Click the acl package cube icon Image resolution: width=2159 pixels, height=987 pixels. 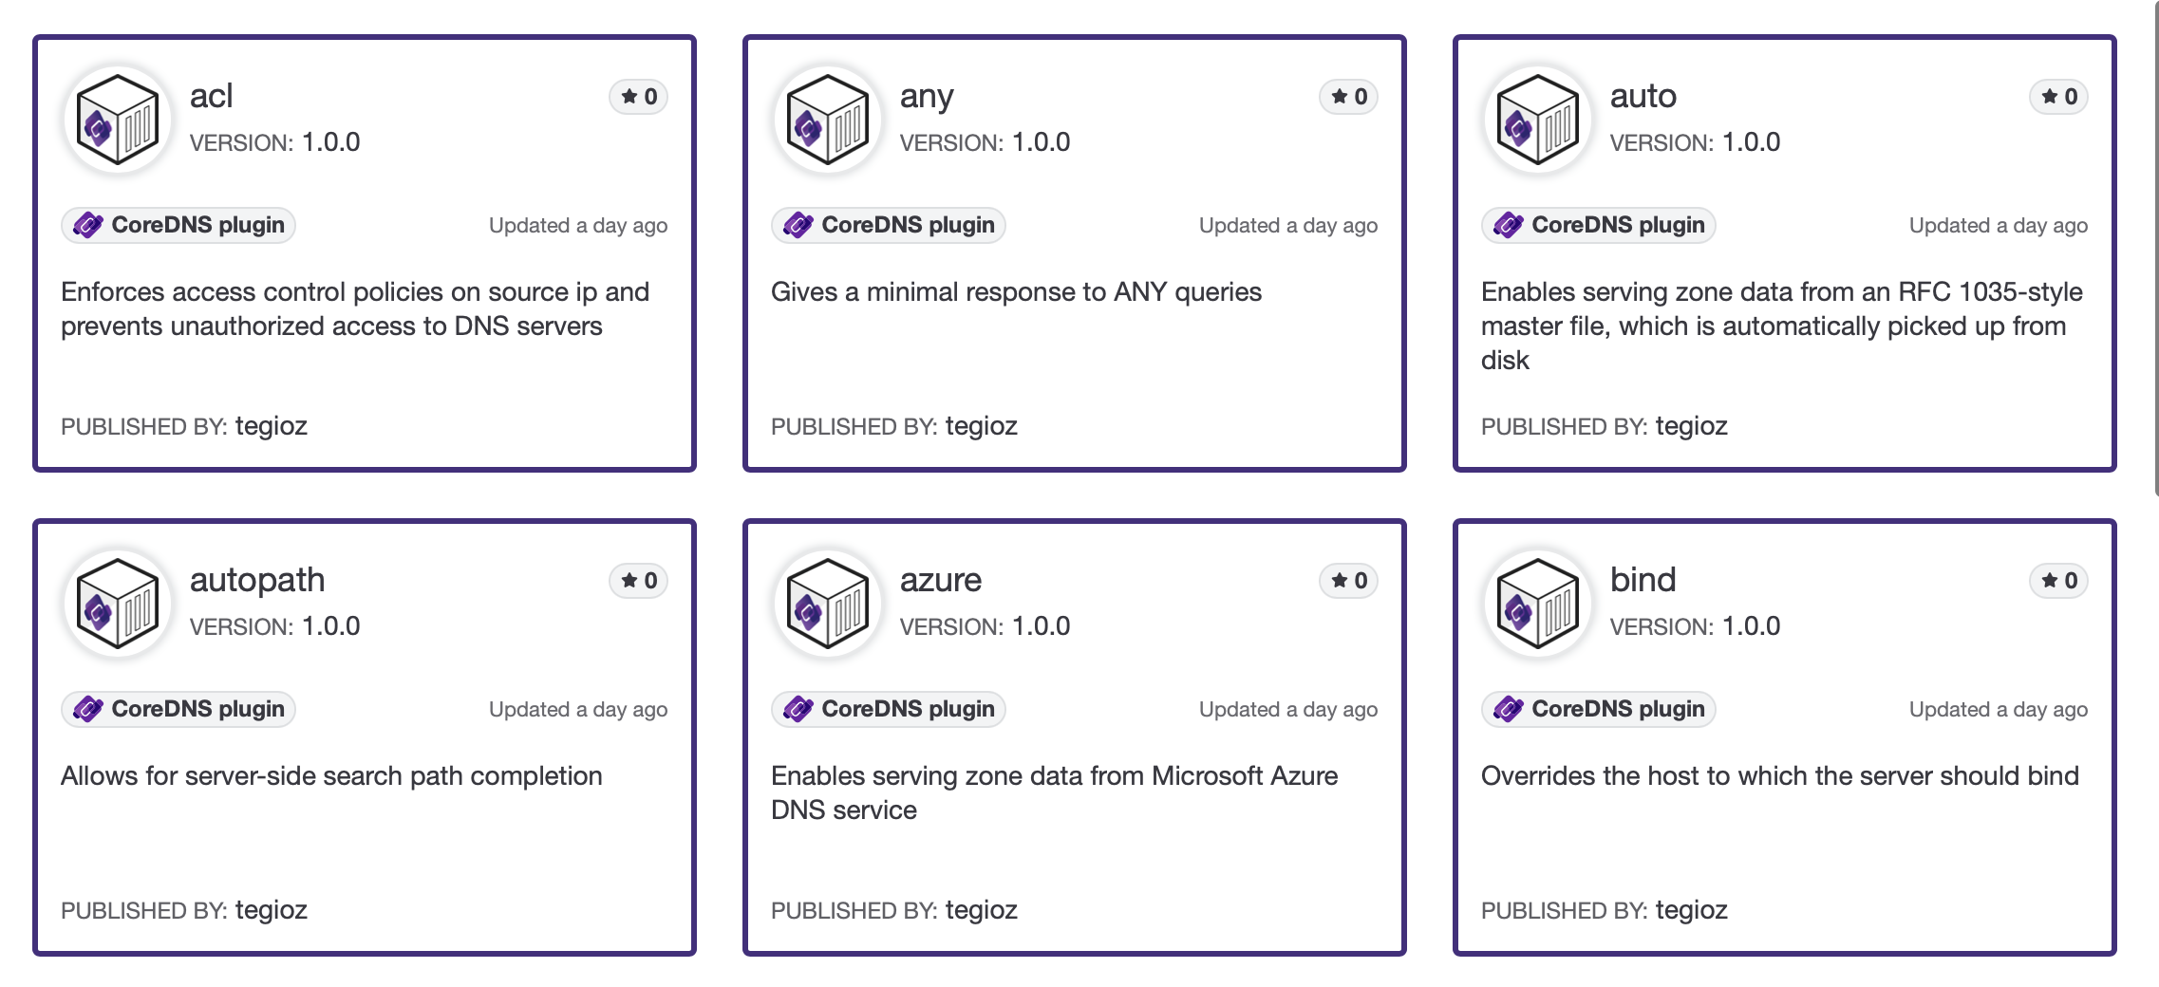click(x=118, y=118)
